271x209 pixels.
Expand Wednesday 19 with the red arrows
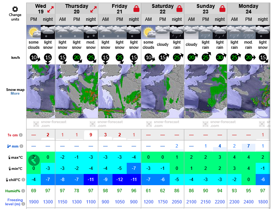(x=50, y=9)
